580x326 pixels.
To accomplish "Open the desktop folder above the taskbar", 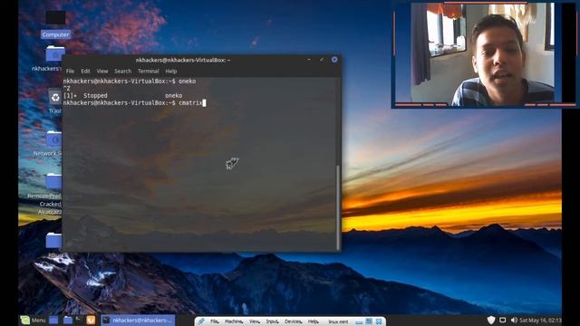I will [54, 240].
